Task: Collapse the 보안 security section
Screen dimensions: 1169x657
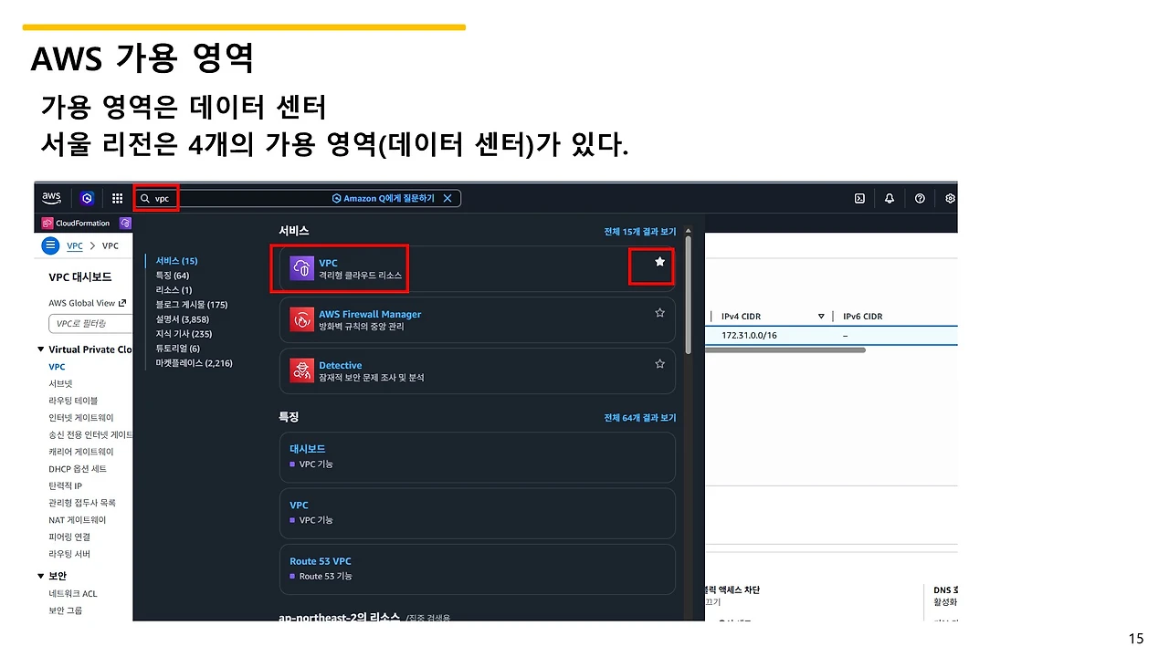Action: [x=40, y=575]
